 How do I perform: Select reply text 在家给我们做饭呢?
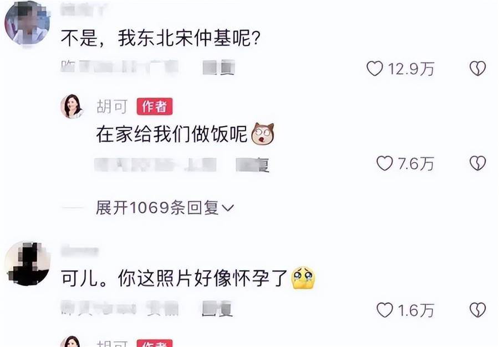click(171, 134)
